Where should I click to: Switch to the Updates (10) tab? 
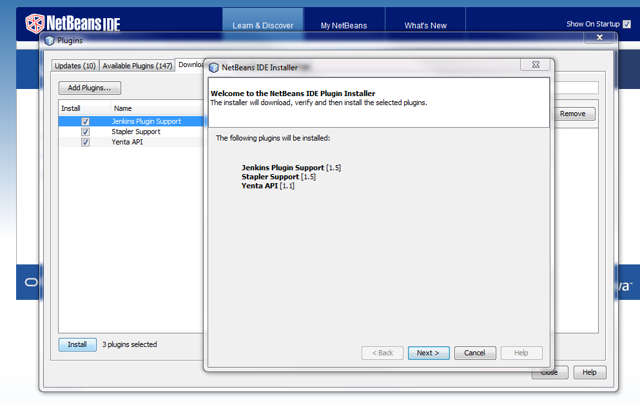75,66
